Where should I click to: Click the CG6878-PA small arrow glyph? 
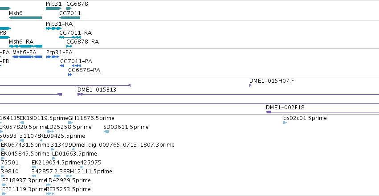click(70, 75)
